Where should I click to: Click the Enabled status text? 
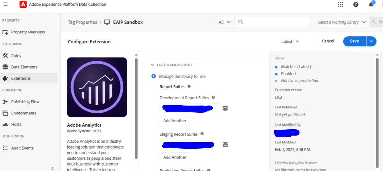pyautogui.click(x=288, y=74)
